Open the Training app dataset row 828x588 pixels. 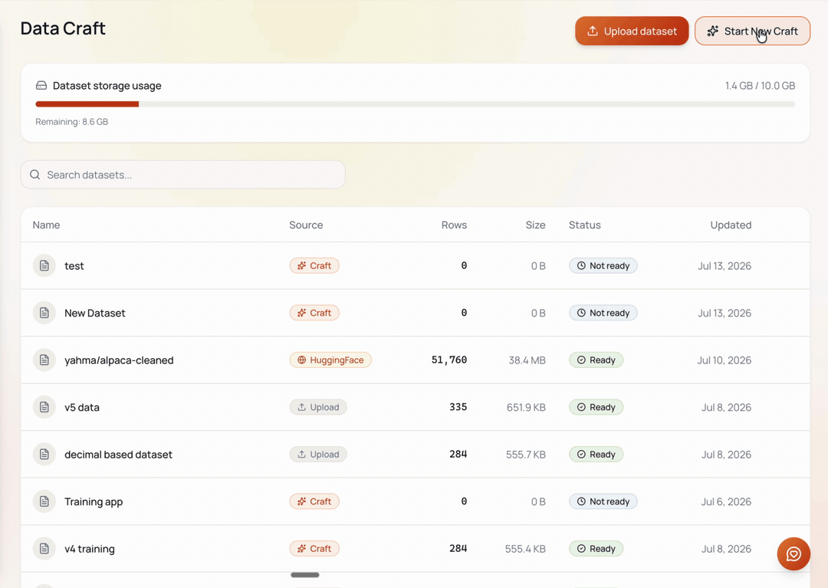click(415, 501)
